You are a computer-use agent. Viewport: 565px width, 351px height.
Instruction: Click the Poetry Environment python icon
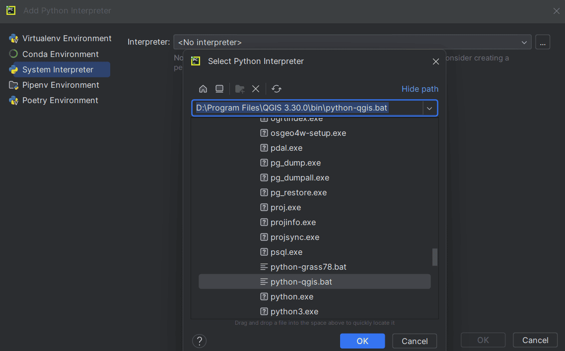point(14,100)
